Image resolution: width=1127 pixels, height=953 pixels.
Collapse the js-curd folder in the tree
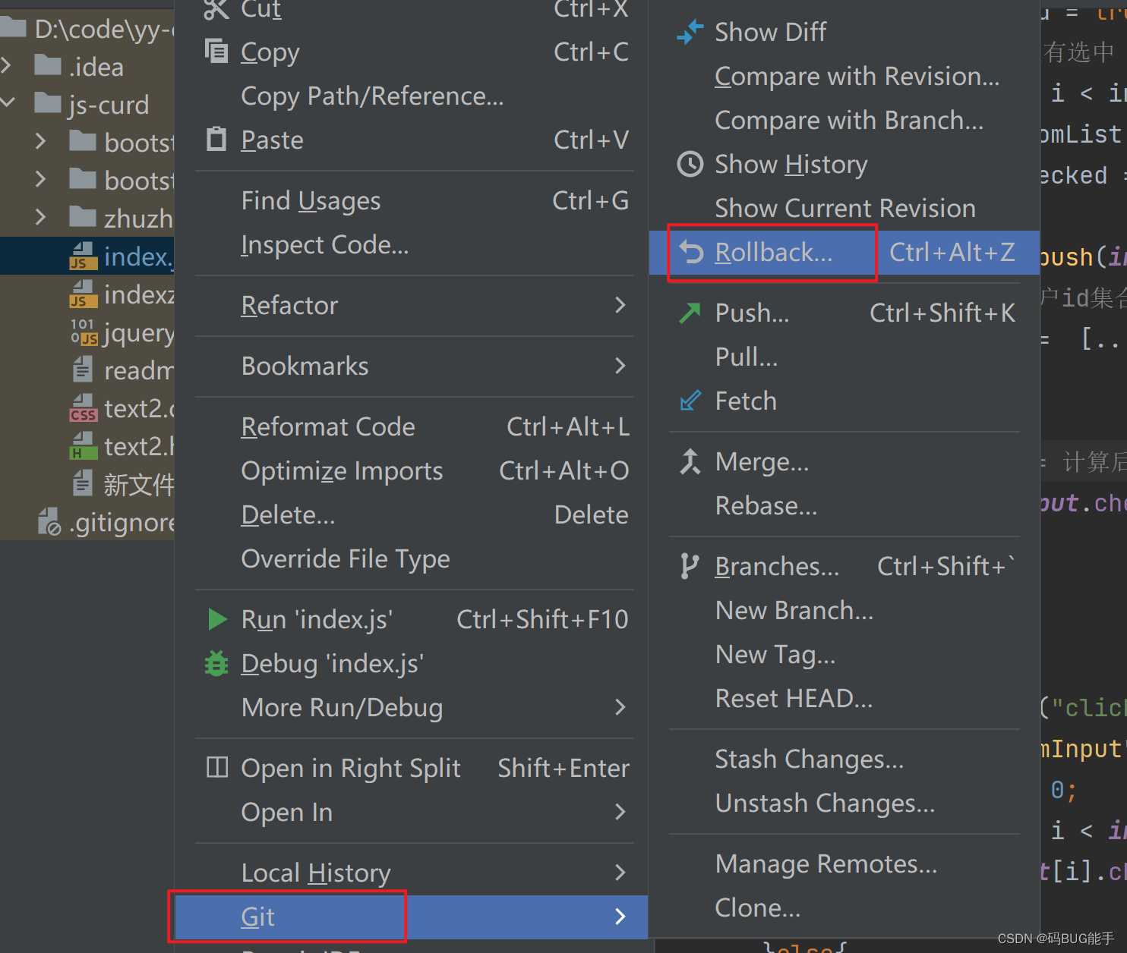click(x=8, y=104)
